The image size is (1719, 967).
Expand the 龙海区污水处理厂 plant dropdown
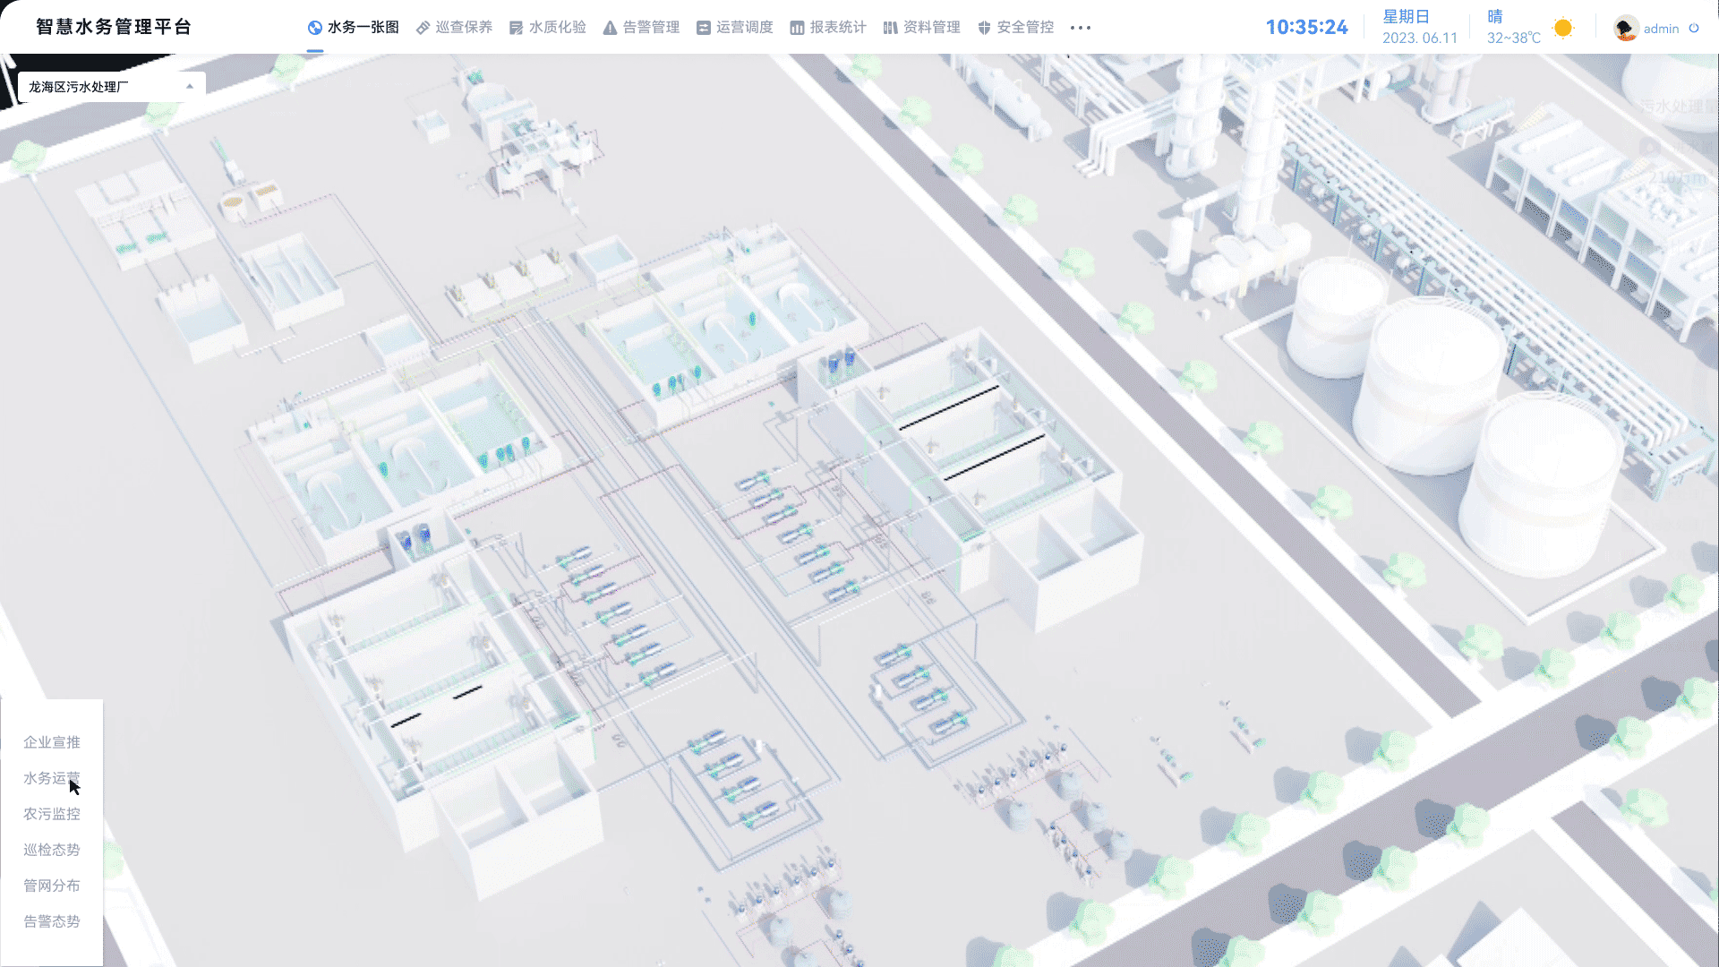pyautogui.click(x=112, y=87)
